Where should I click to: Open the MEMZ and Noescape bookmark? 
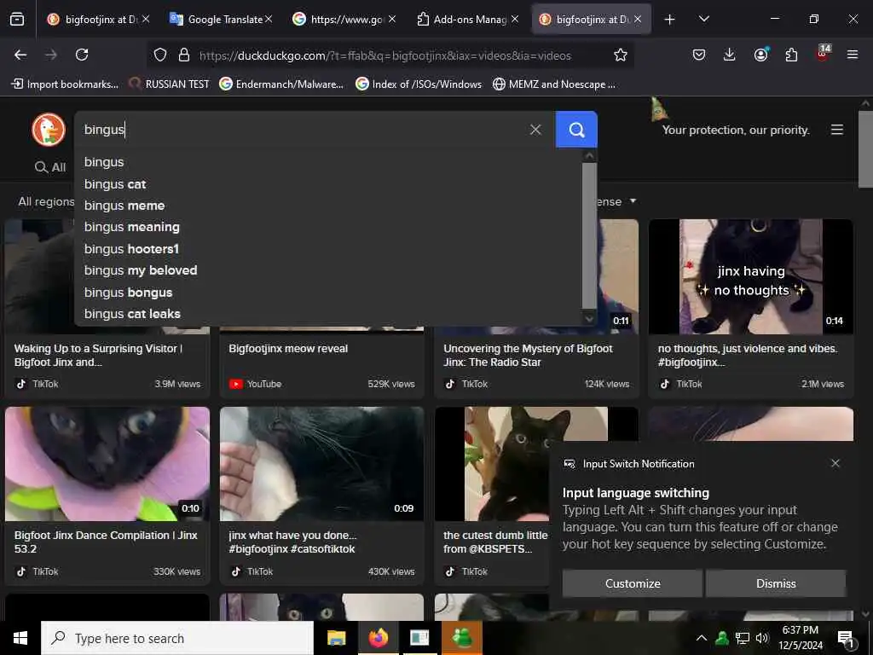tap(554, 84)
